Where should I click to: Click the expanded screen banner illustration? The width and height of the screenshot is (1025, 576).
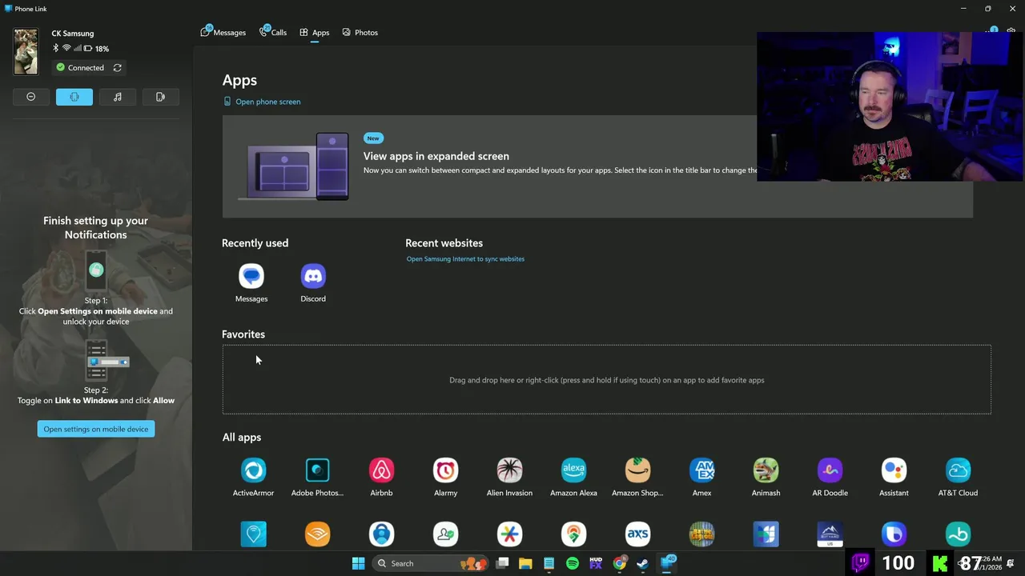click(294, 166)
